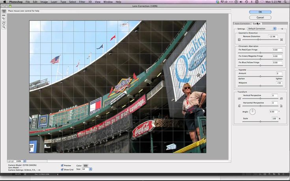The width and height of the screenshot is (290, 181).
Task: Click the Fix Red/Cyan Fringe value field
Action: (x=277, y=50)
